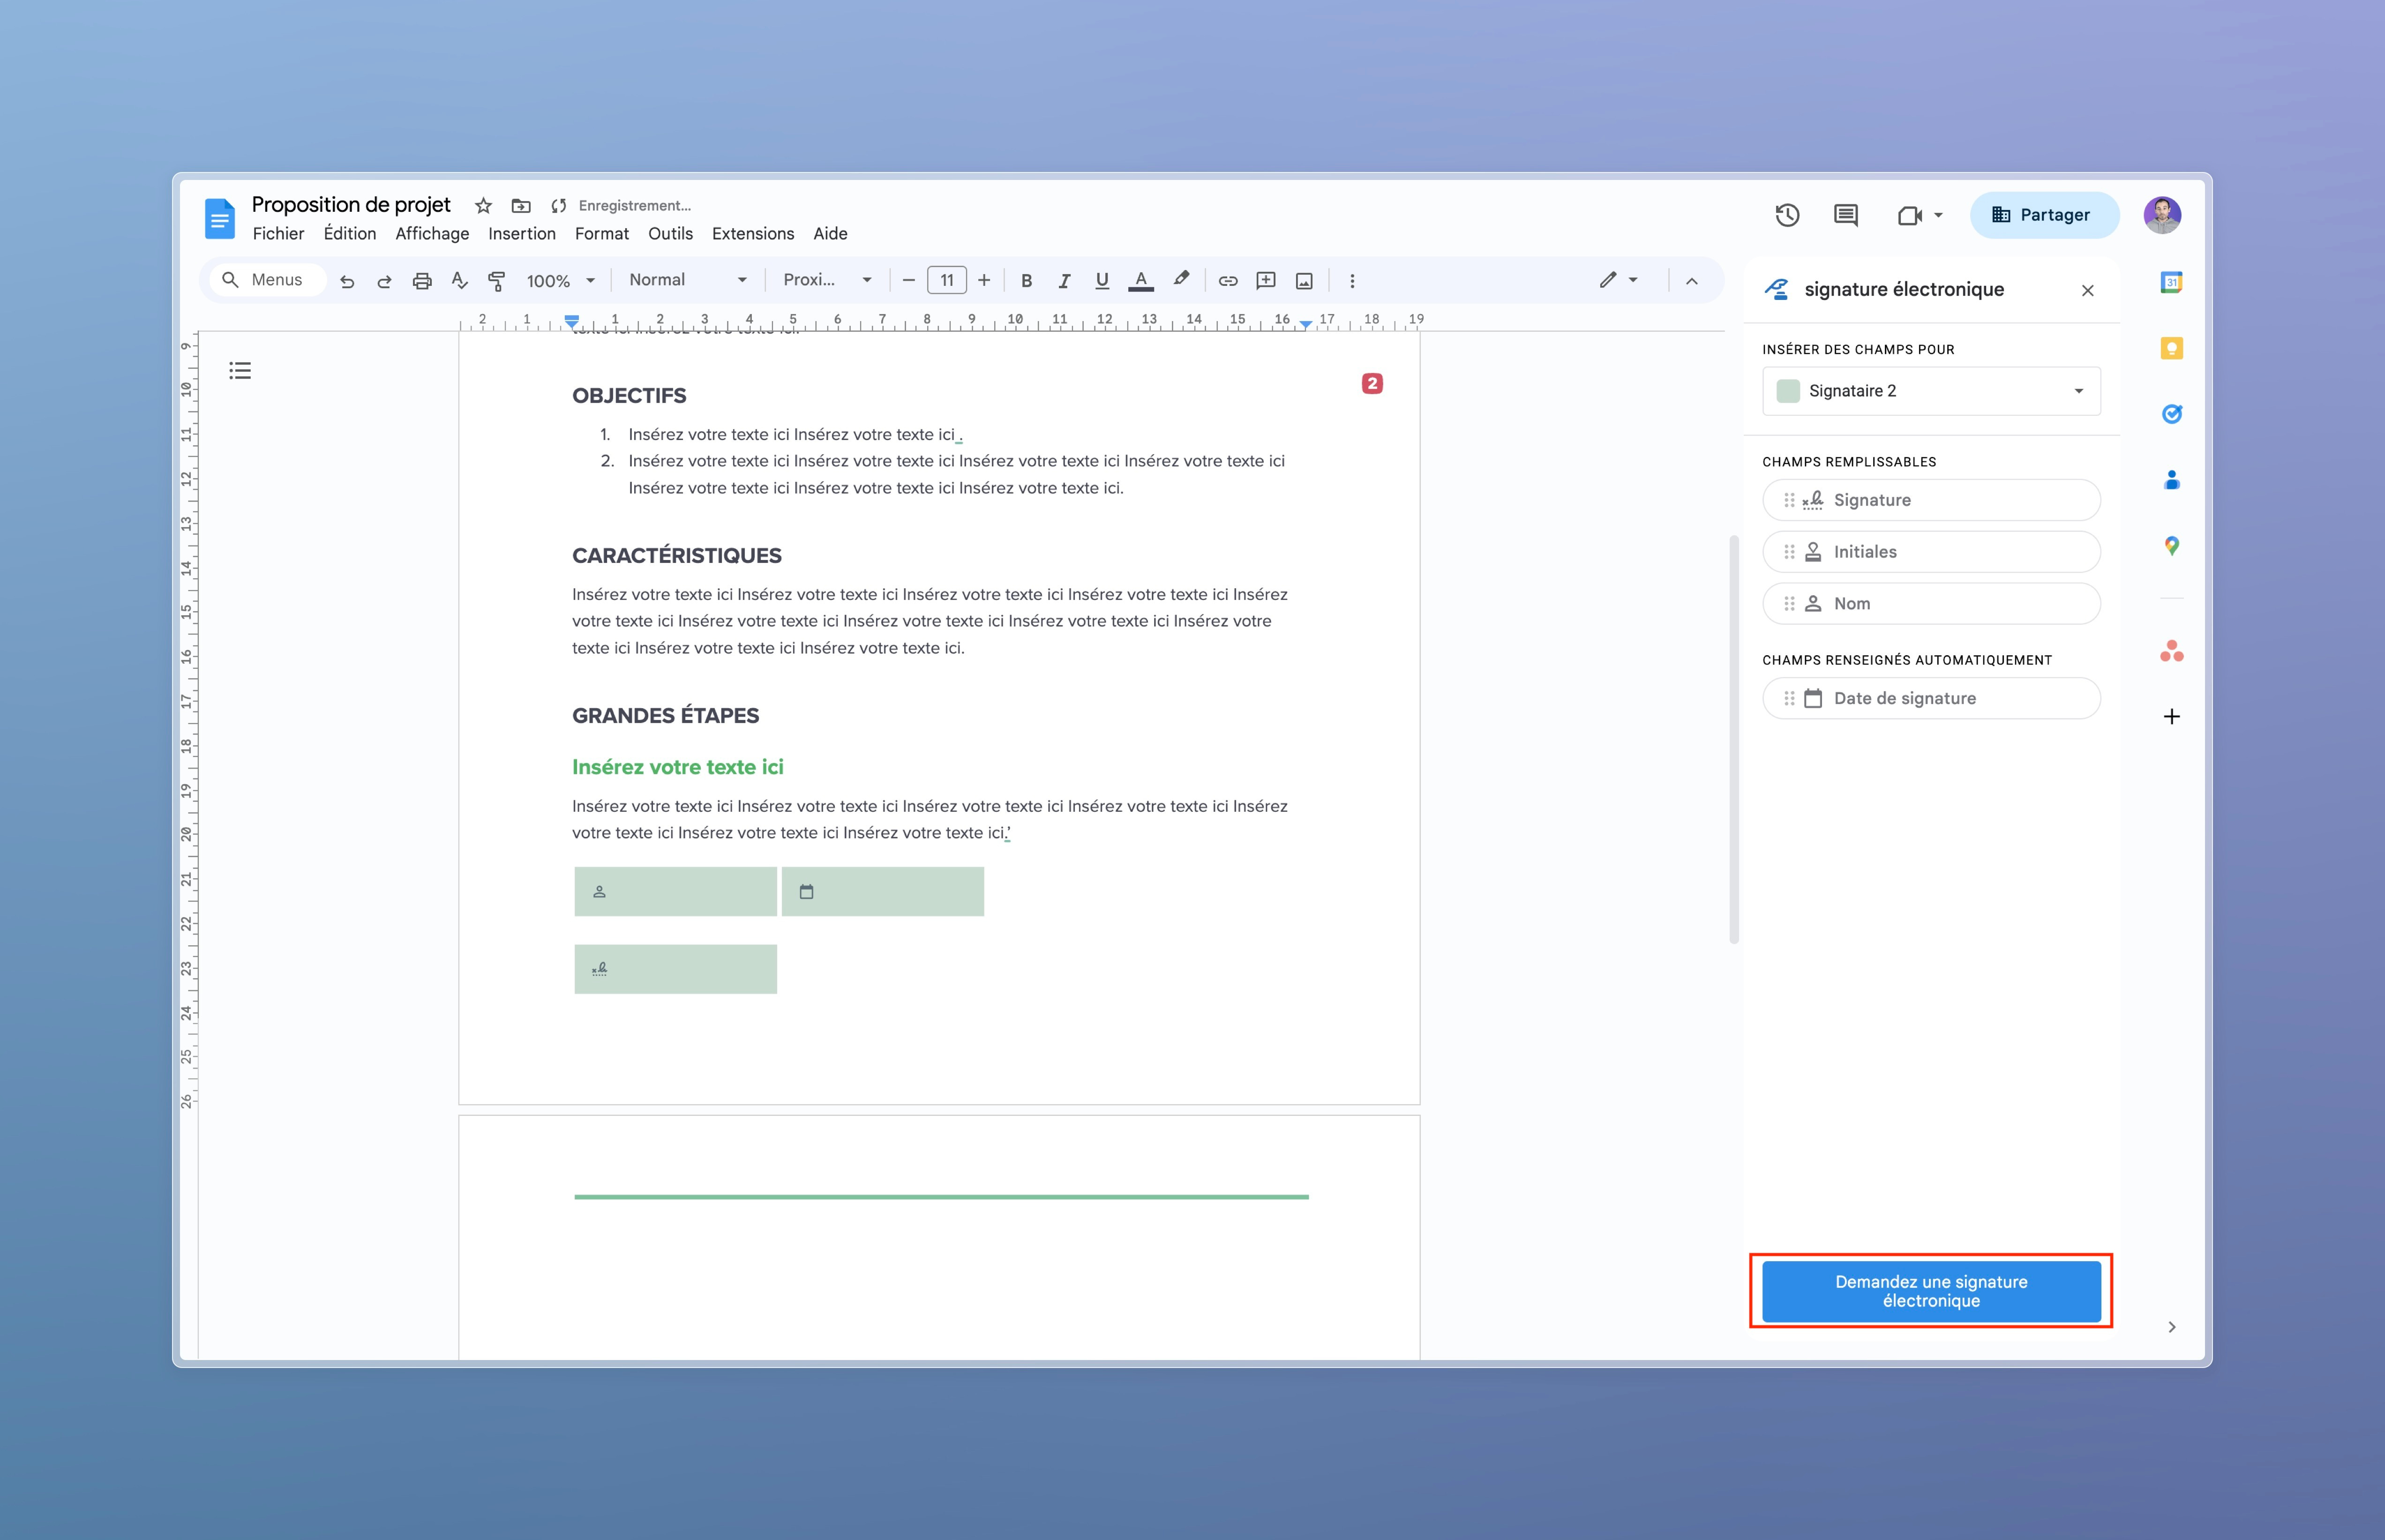Open the Proxi... font dropdown
Screen dimensions: 2385x1540
tap(827, 280)
